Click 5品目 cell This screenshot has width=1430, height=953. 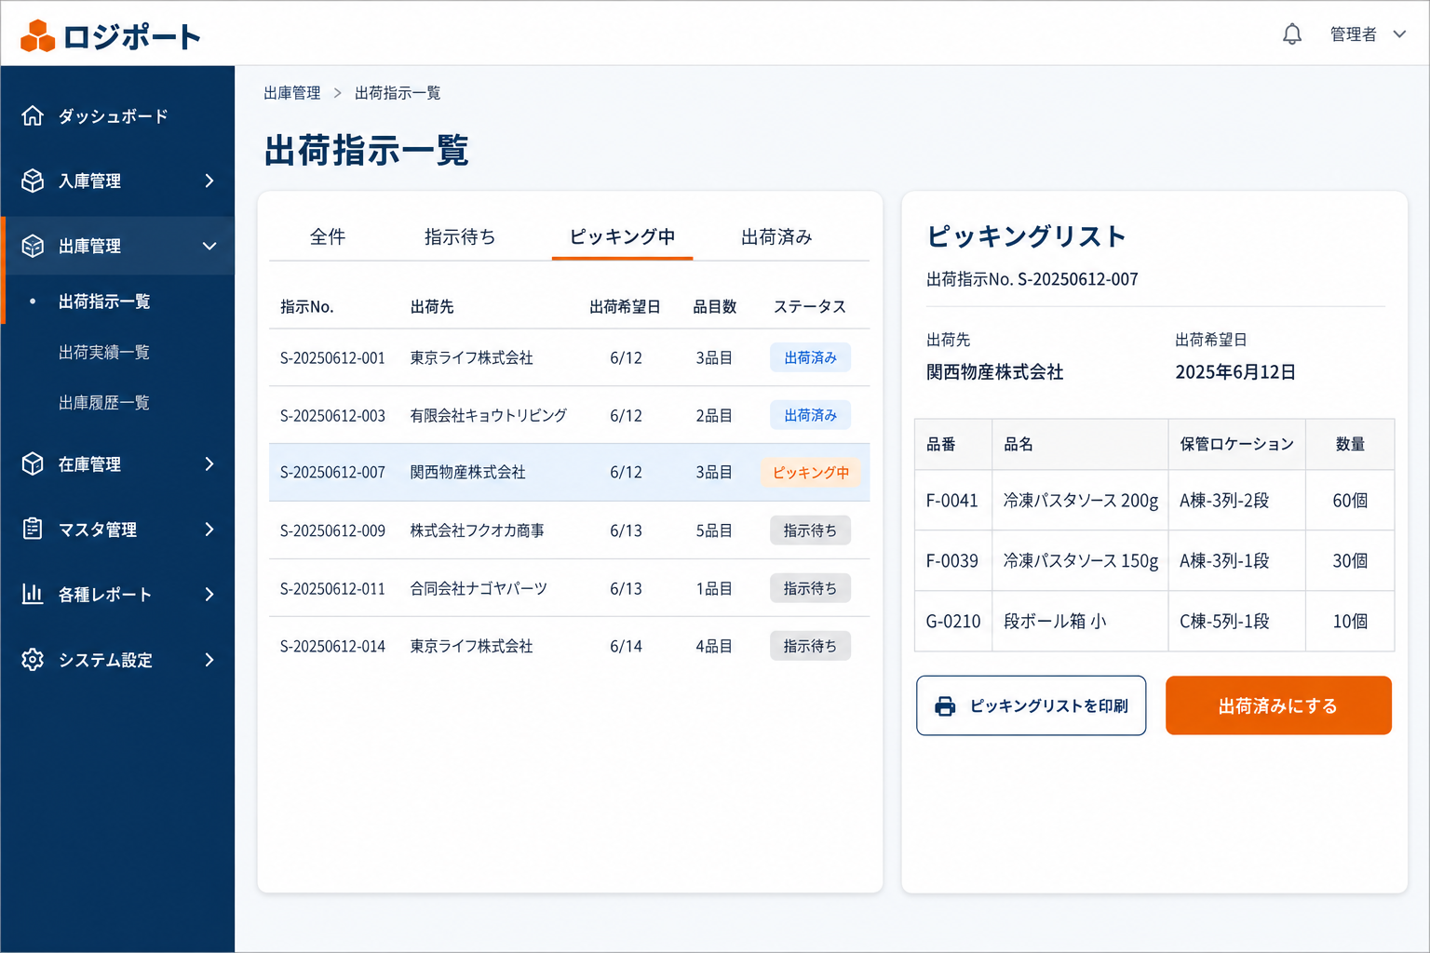(x=714, y=530)
